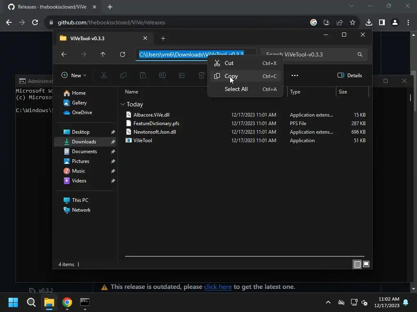Screen dimensions: 417x312
Task: Go back in Chrome browser
Action: [x=9, y=23]
